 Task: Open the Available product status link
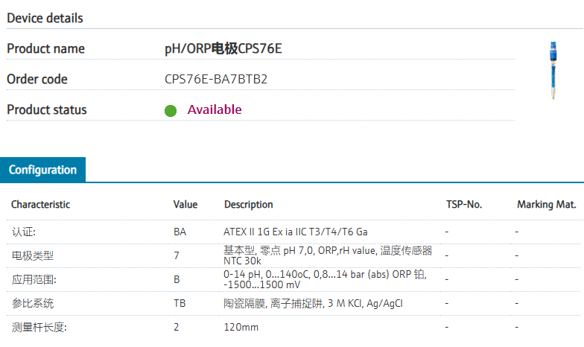click(x=215, y=109)
